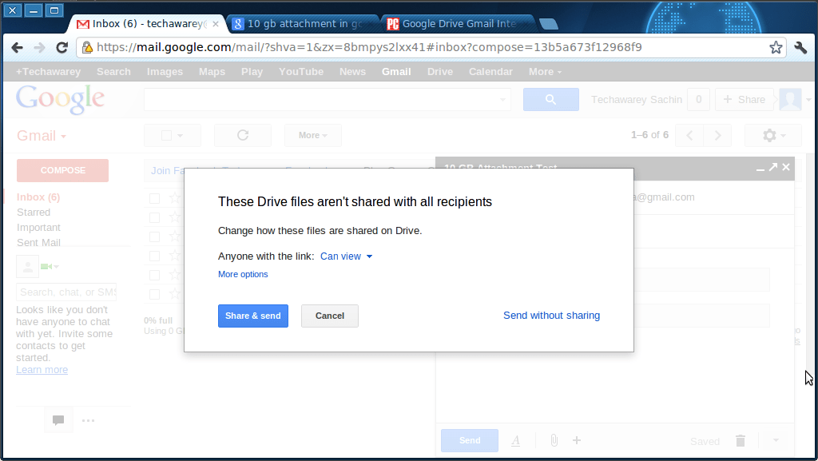Attach files with paperclip icon
818x461 pixels.
click(x=554, y=441)
